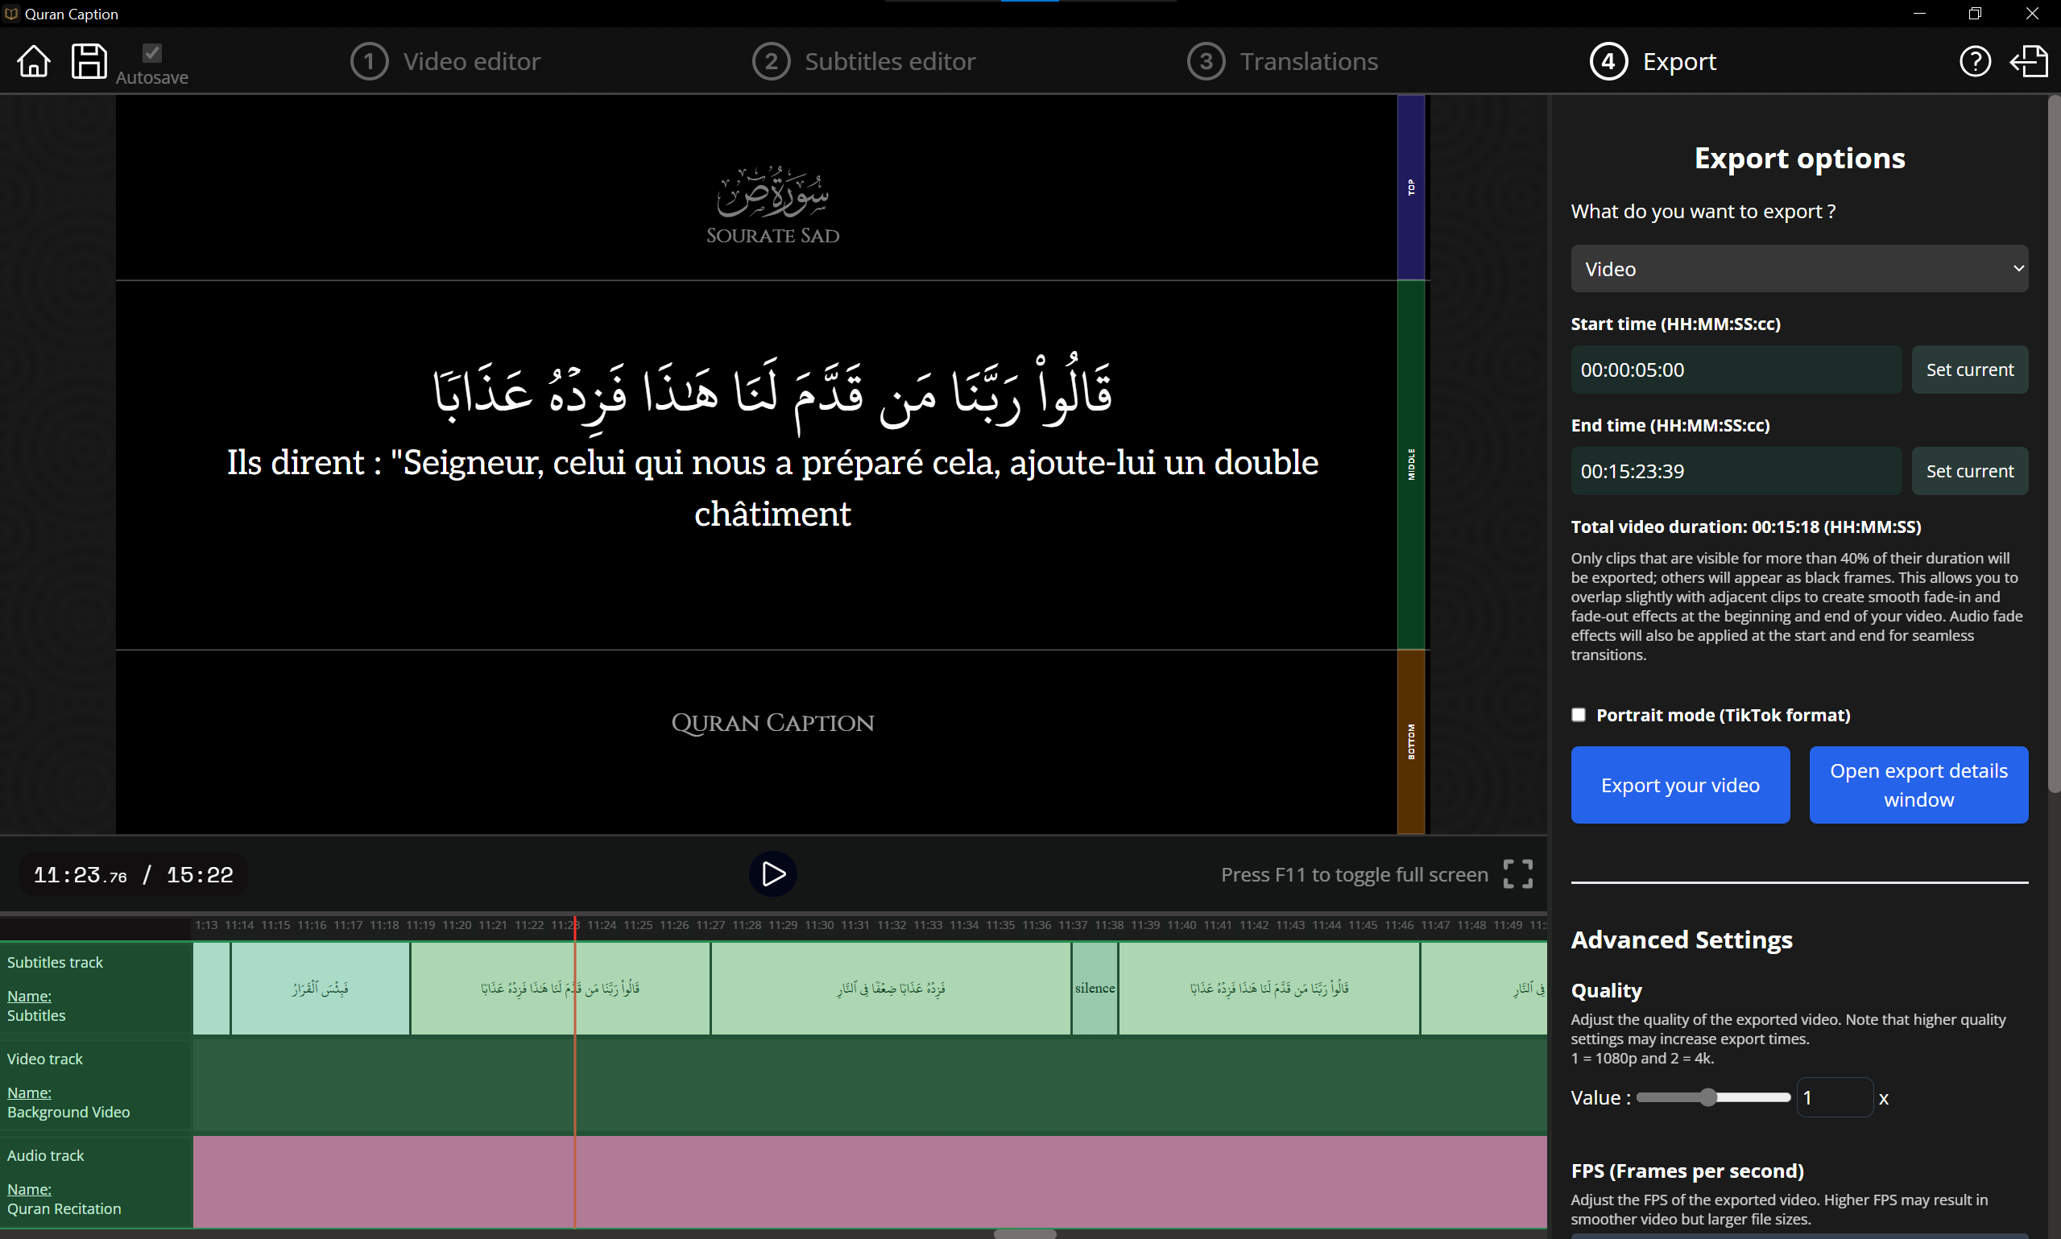The width and height of the screenshot is (2061, 1239).
Task: Select the فَبِئْسَ ٱلْقَرَارُ subtitle clip
Action: 320,989
